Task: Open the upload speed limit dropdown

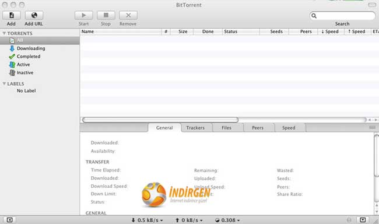Action: [189, 220]
